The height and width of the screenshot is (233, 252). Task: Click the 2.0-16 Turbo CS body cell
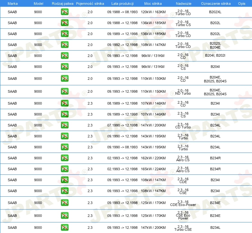point(183,23)
